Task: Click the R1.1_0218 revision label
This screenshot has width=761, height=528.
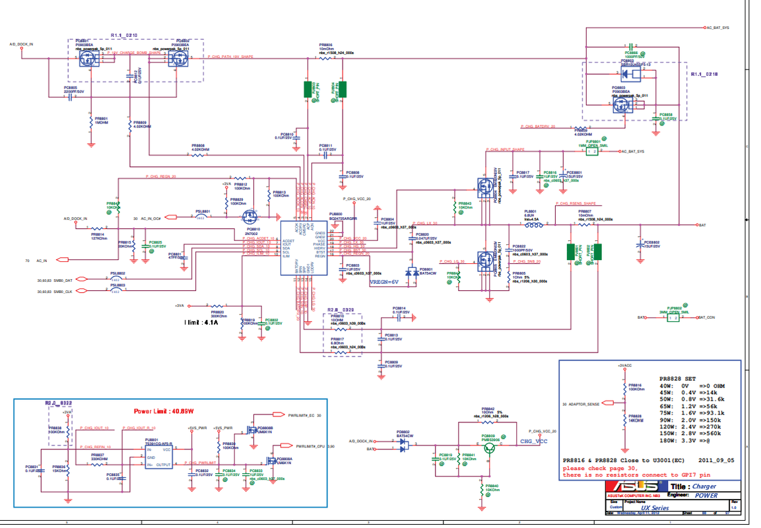Action: [x=704, y=74]
